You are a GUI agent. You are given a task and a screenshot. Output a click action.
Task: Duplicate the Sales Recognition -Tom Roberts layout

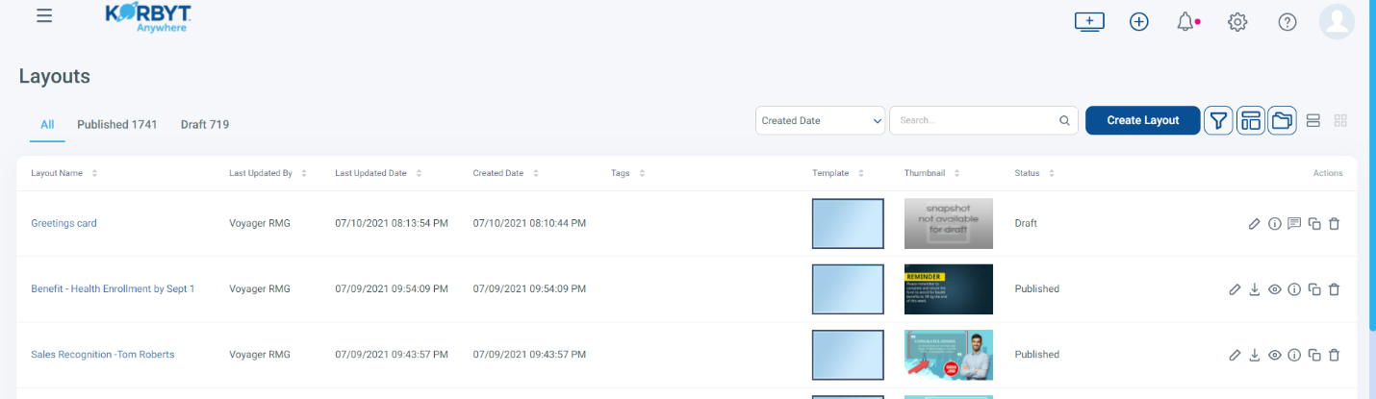point(1314,355)
